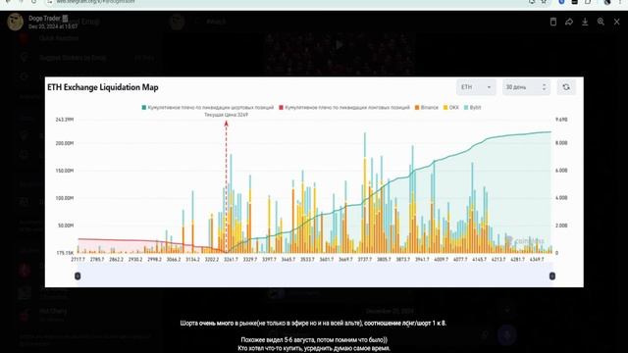Zoom the image with the magnifier icon

pos(601,22)
